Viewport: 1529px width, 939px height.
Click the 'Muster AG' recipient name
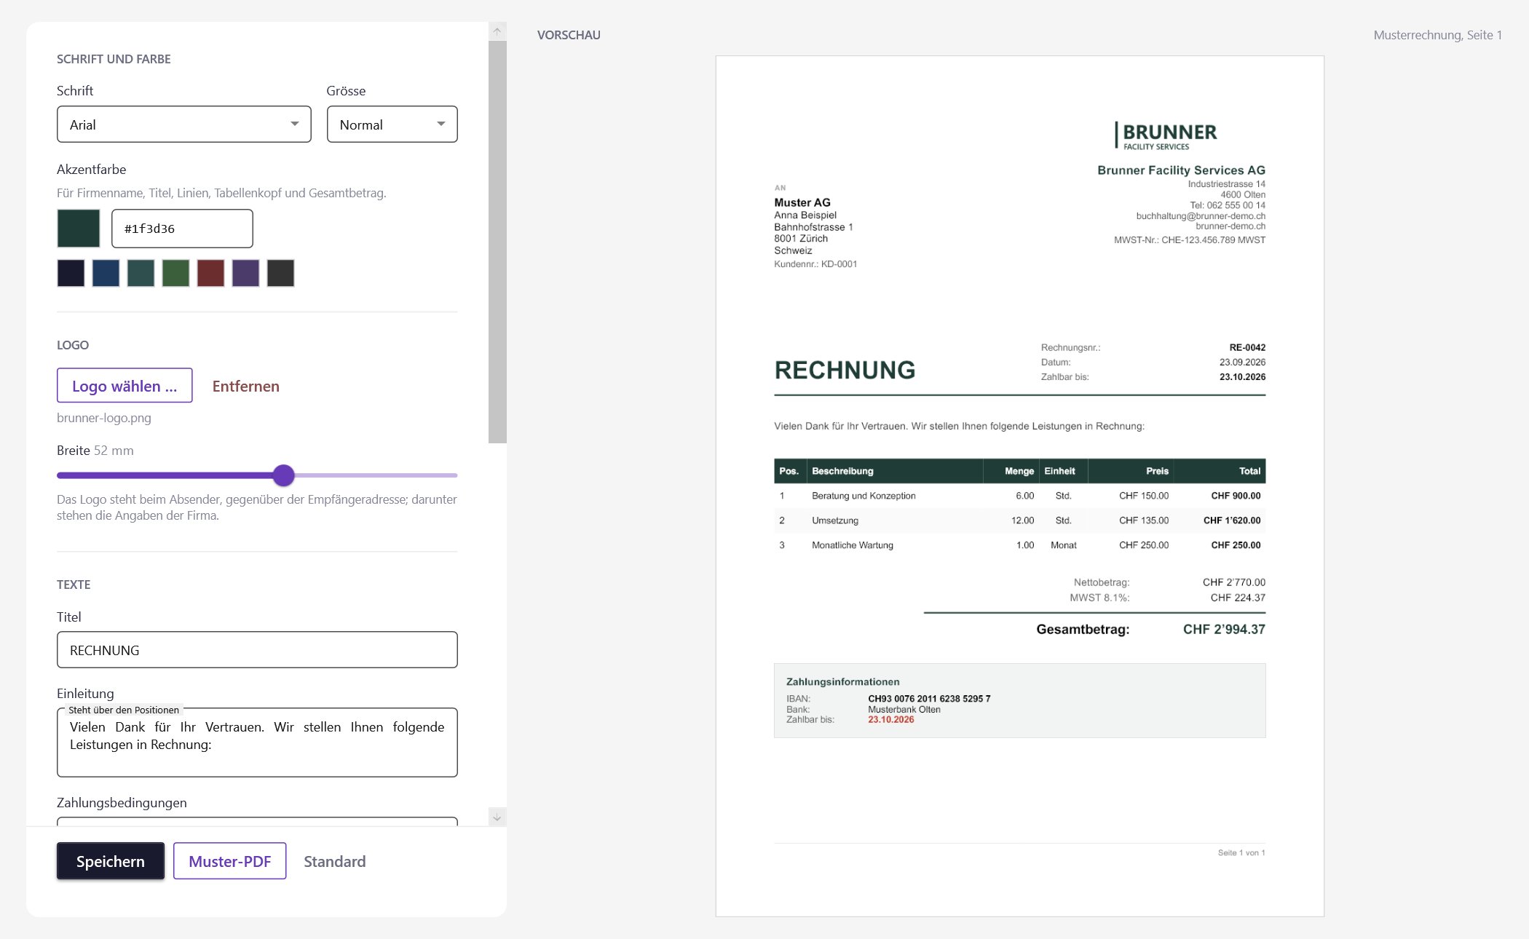point(802,202)
